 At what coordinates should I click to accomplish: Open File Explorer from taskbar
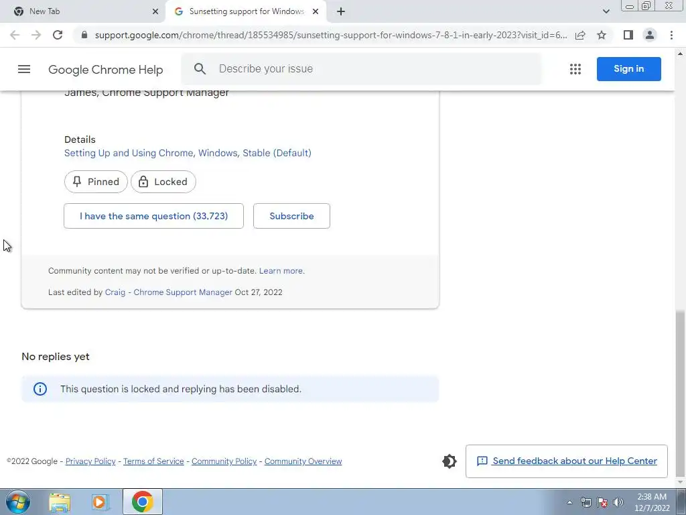tap(60, 502)
